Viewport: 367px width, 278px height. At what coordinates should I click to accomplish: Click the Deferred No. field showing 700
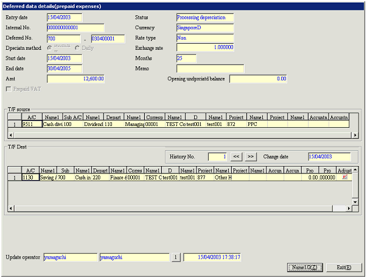64,38
